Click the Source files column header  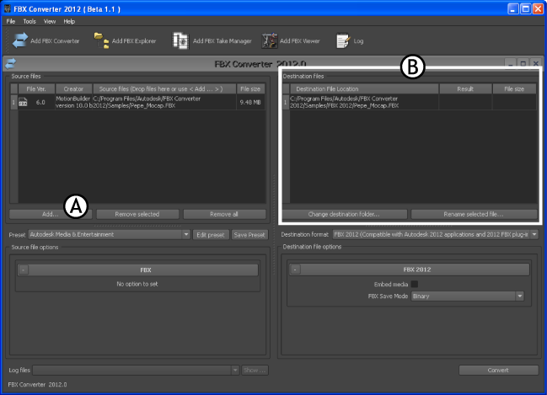click(x=164, y=89)
